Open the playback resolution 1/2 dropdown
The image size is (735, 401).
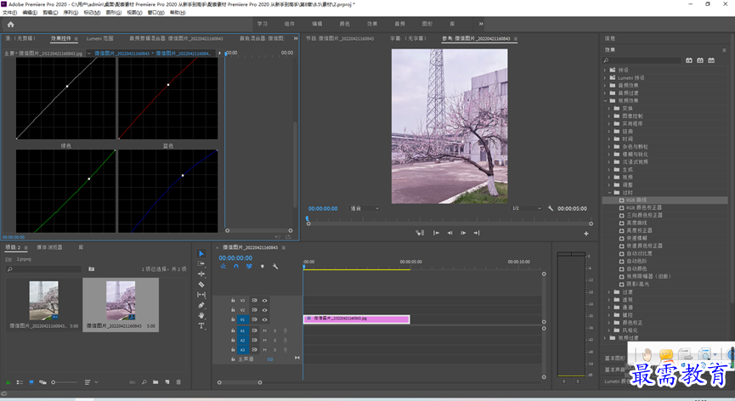coord(527,208)
